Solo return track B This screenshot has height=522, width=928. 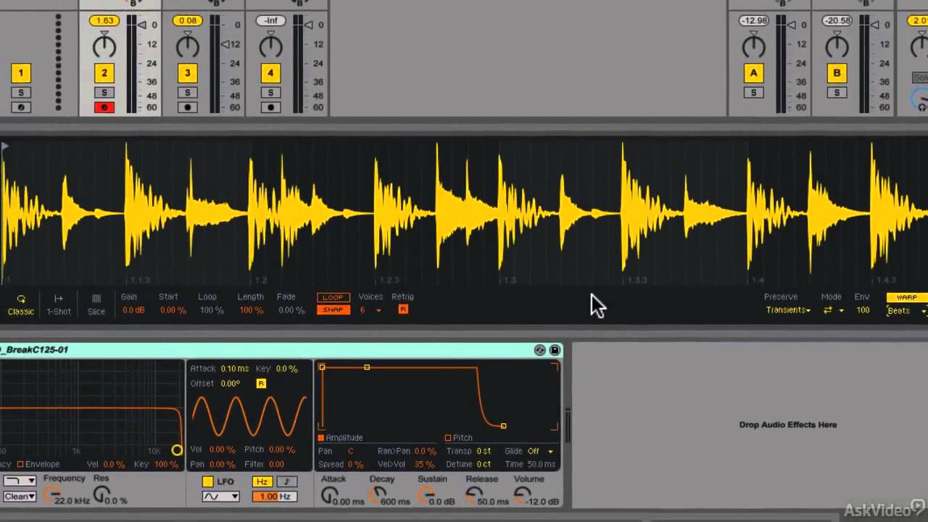pos(837,93)
